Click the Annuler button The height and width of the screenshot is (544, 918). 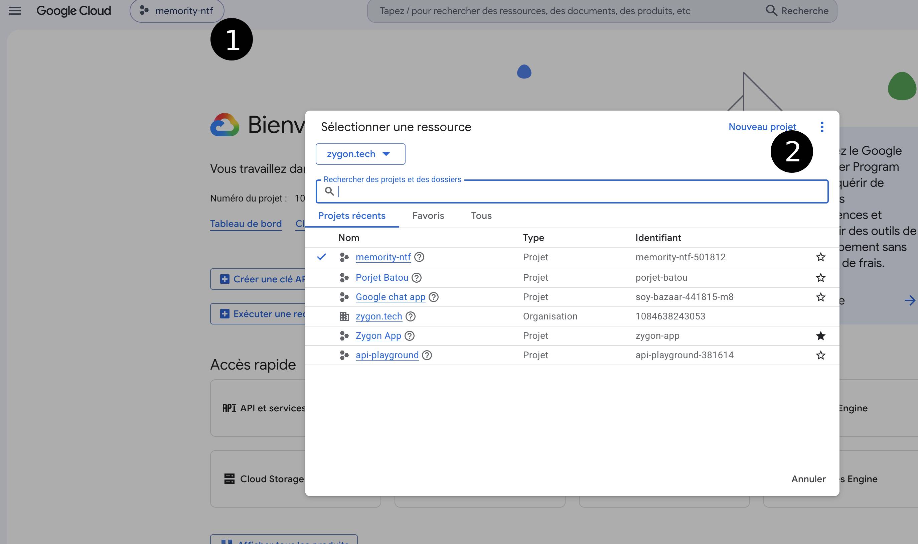[x=808, y=479]
